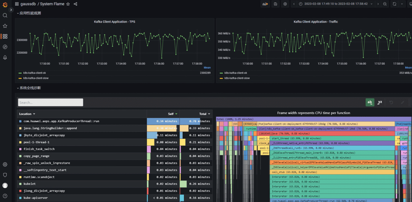The width and height of the screenshot is (412, 202).
Task: Save the dashboard with the disk icon
Action: [x=275, y=4]
